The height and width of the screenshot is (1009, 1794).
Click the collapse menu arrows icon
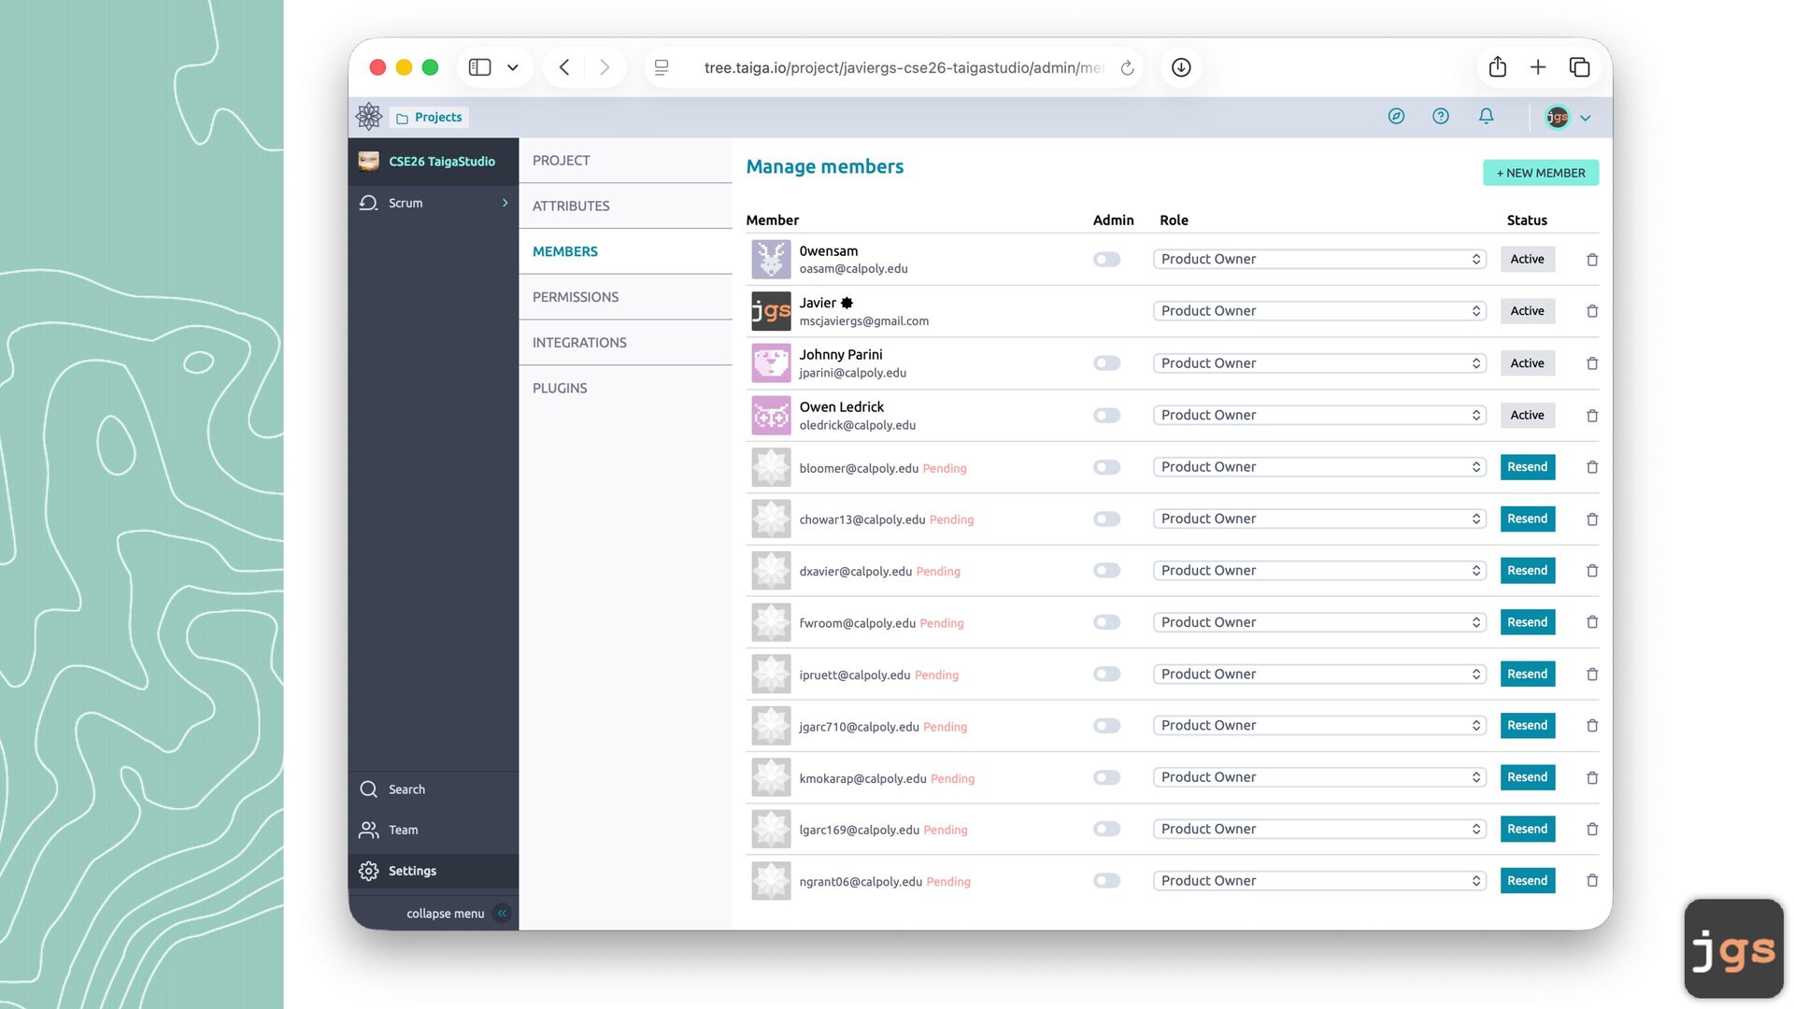[x=503, y=914]
